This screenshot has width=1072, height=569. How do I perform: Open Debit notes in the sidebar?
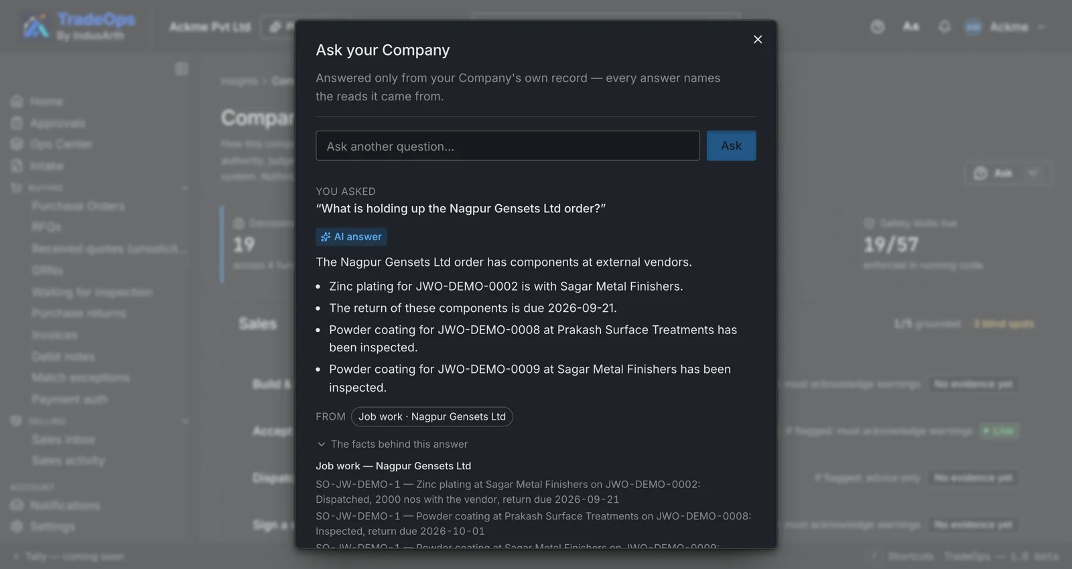[x=63, y=357]
